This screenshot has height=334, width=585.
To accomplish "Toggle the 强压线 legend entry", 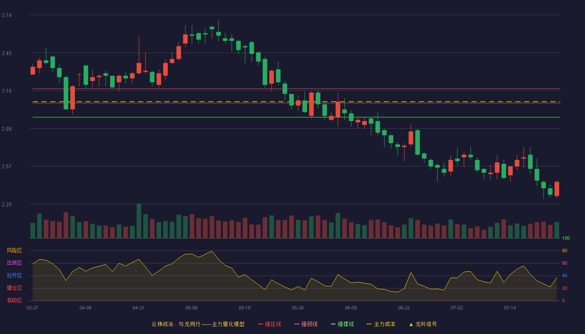I will pyautogui.click(x=270, y=324).
